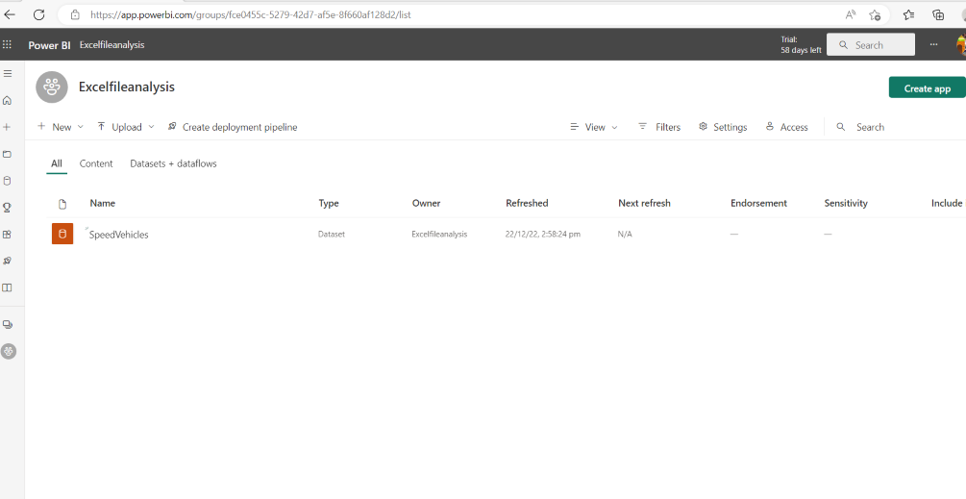
Task: Manage workspace Access
Action: tap(786, 127)
